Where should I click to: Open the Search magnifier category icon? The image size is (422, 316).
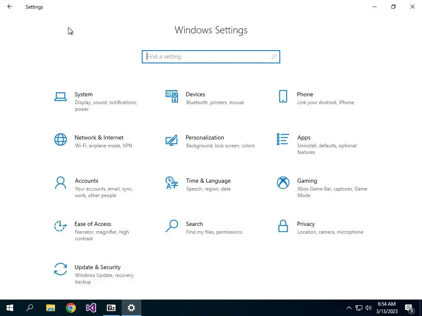click(172, 226)
